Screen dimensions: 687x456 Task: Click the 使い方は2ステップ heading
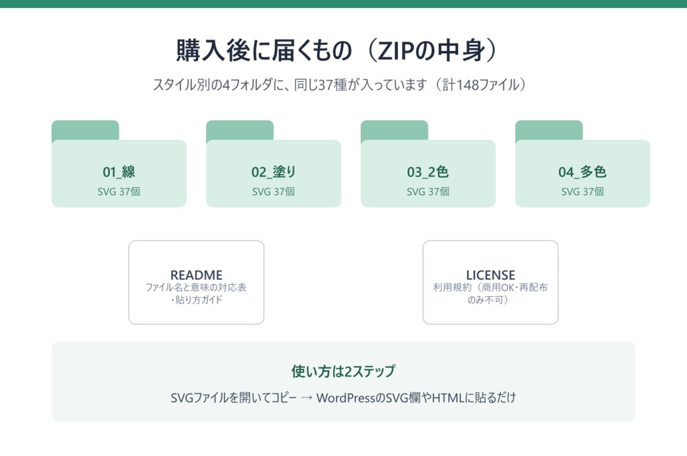coord(343,371)
